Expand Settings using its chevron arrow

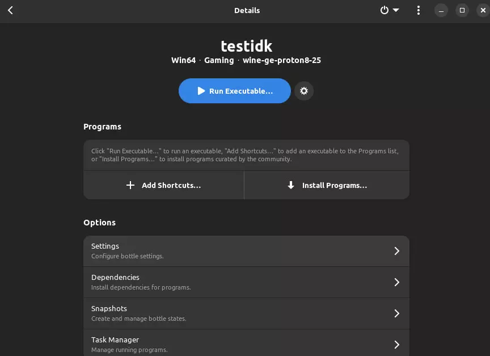click(x=396, y=251)
